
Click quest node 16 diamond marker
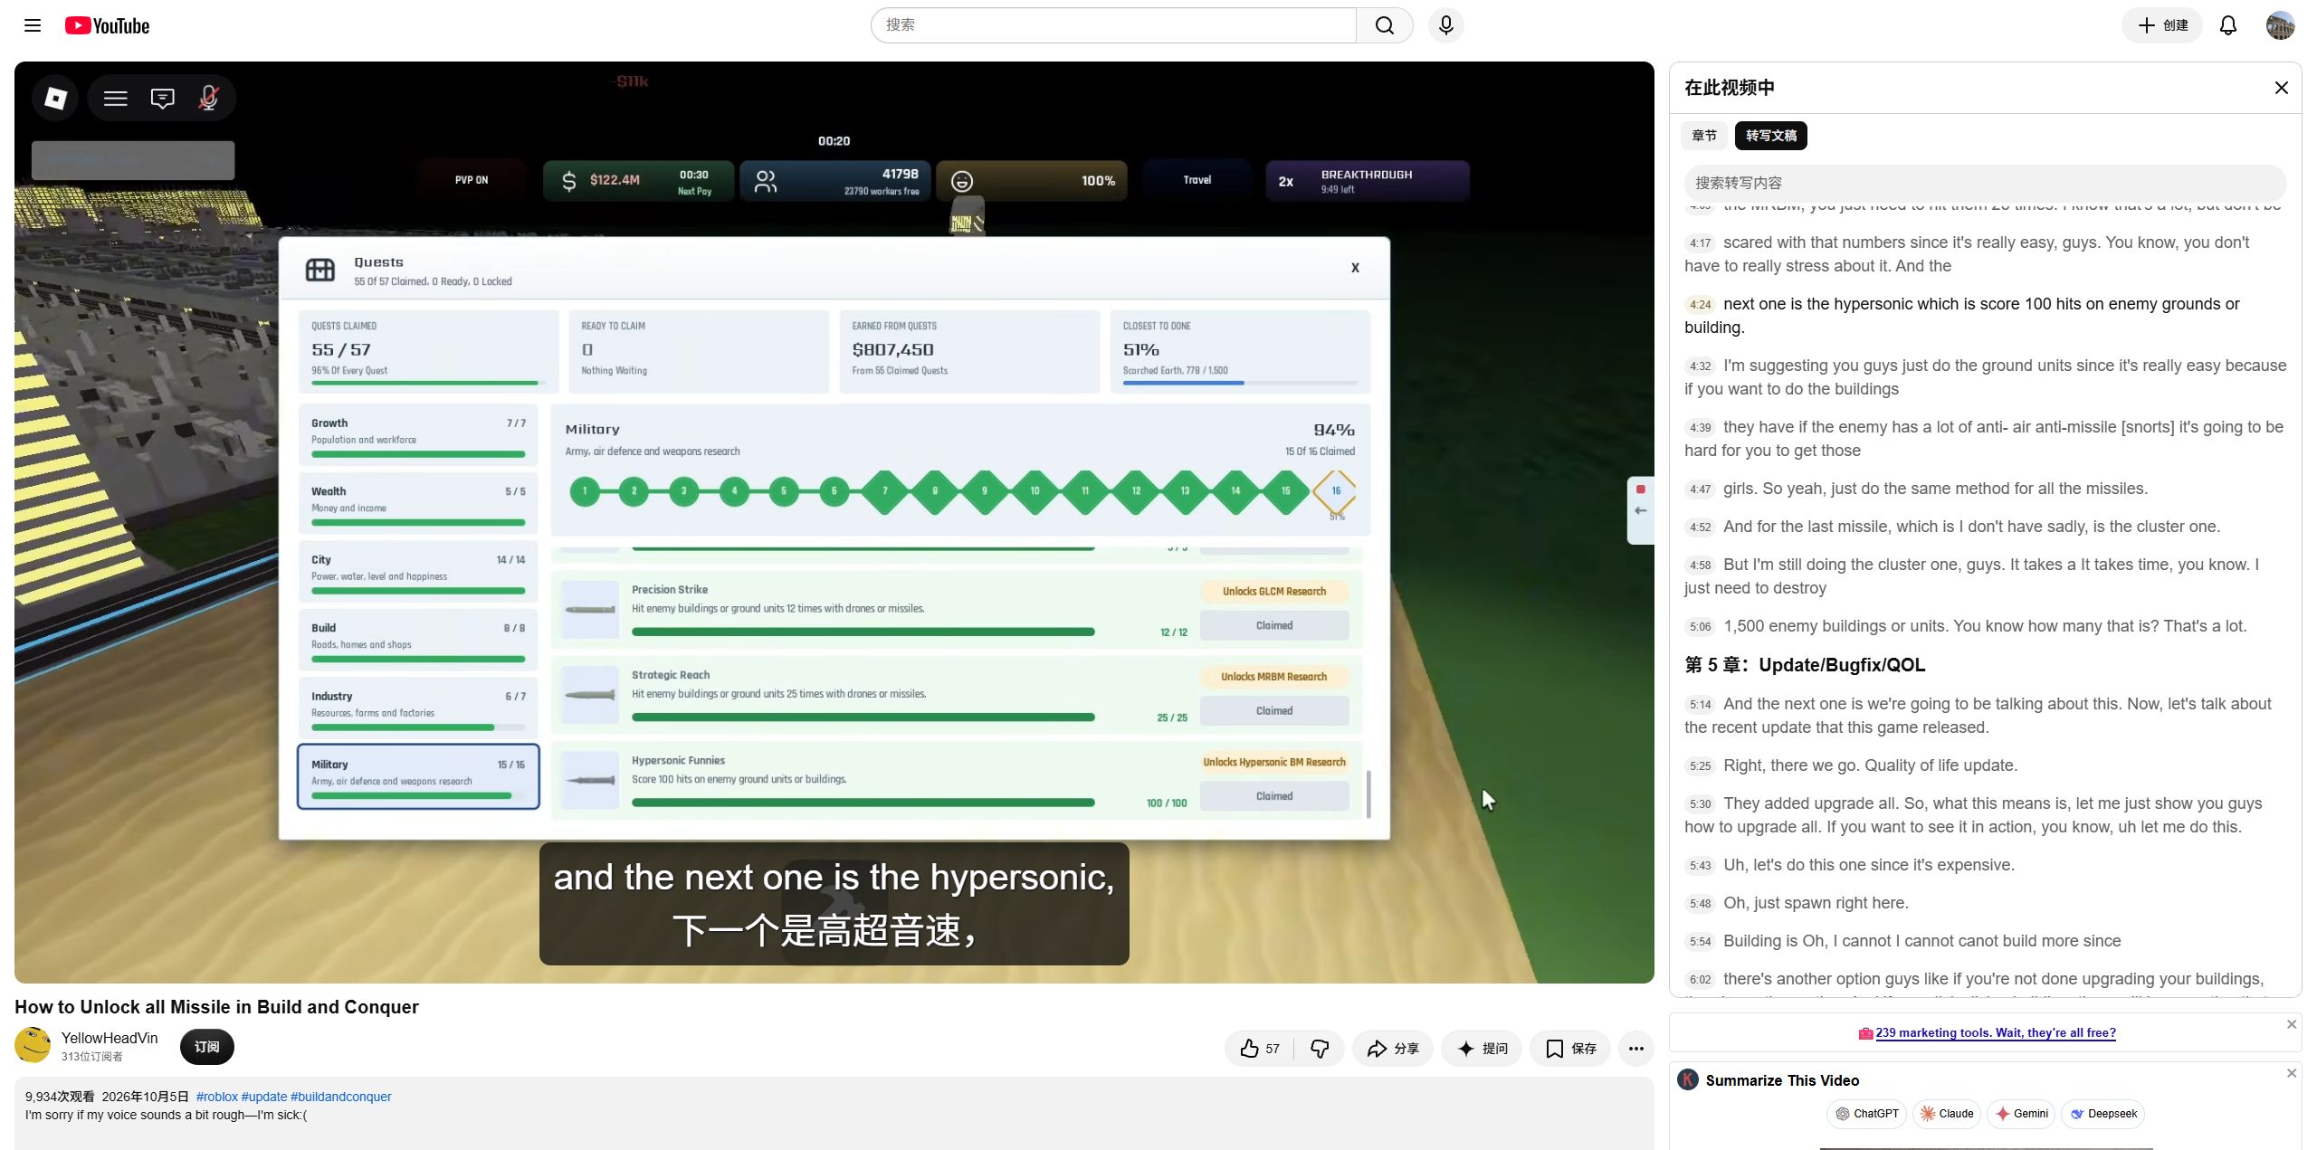coord(1335,491)
